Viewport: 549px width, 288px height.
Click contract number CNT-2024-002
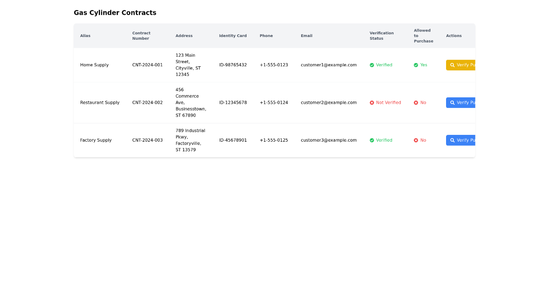pyautogui.click(x=147, y=102)
